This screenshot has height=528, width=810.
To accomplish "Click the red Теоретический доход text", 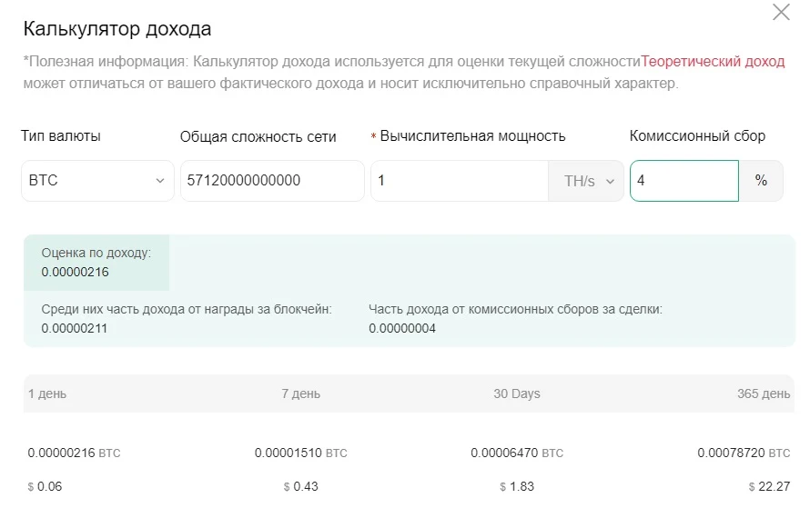I will click(713, 62).
